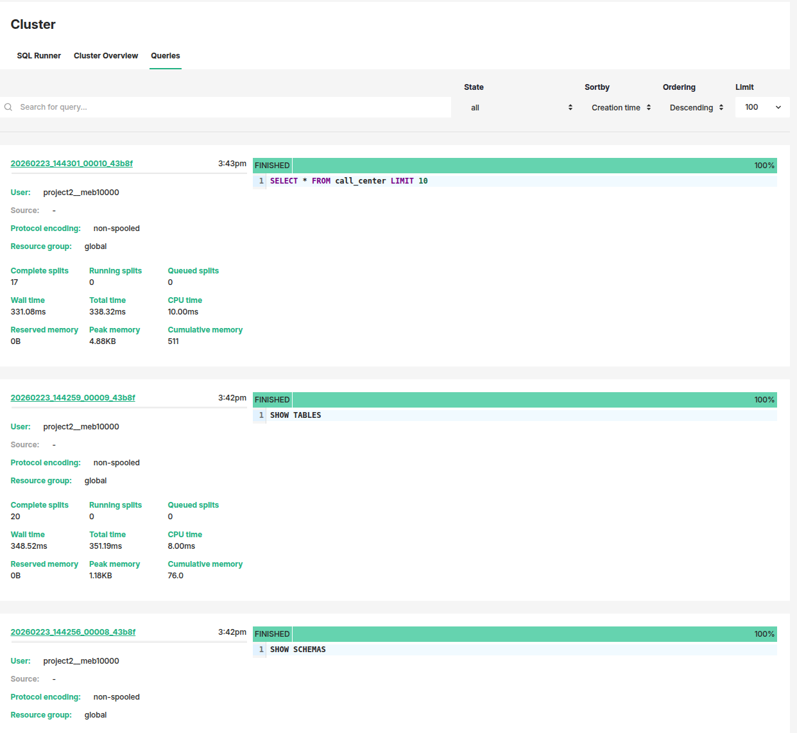Click the SHOW SCHEMAS code line
The image size is (797, 733).
coord(298,650)
